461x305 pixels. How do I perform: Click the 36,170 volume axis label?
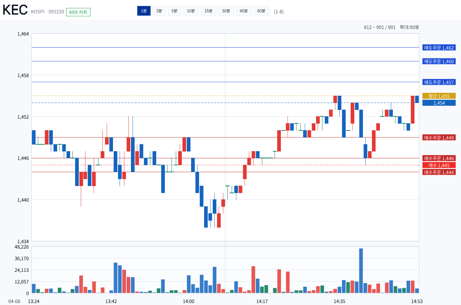22,258
